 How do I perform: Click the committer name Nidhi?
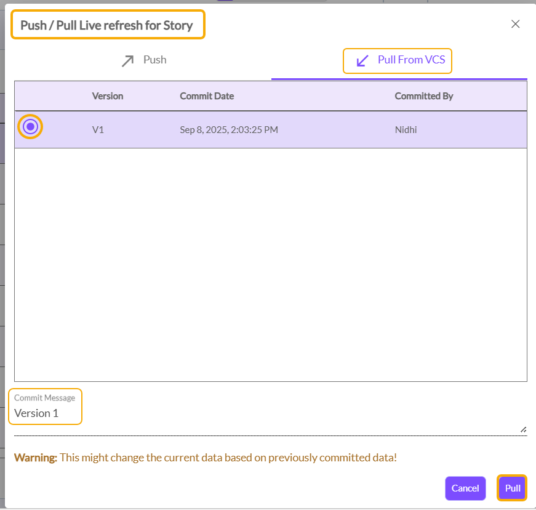(x=406, y=130)
